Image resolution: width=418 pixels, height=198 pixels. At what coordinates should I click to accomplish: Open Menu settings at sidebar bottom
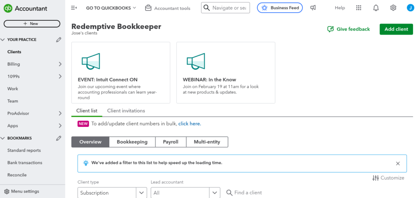point(22,191)
